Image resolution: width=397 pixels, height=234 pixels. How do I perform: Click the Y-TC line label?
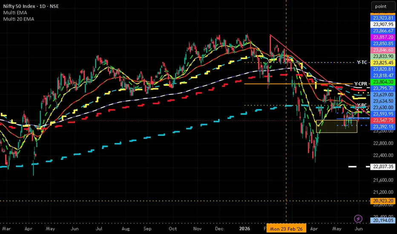pos(362,62)
